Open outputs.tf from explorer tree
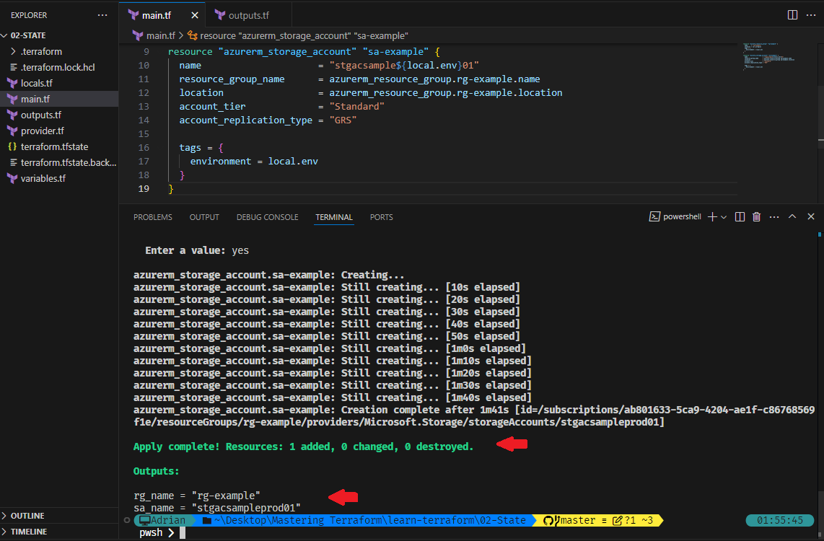The width and height of the screenshot is (824, 541). click(59, 115)
